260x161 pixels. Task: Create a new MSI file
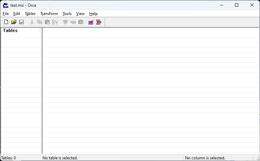click(x=6, y=22)
